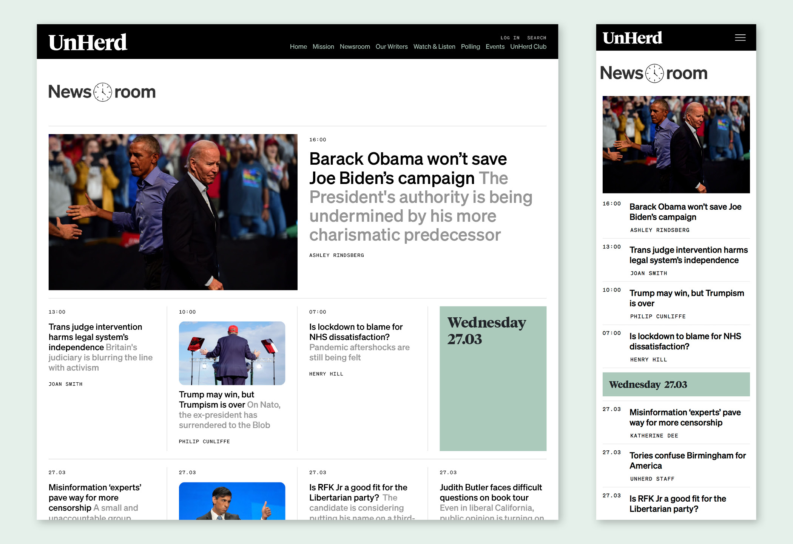Open the Polling menu item

click(x=470, y=46)
